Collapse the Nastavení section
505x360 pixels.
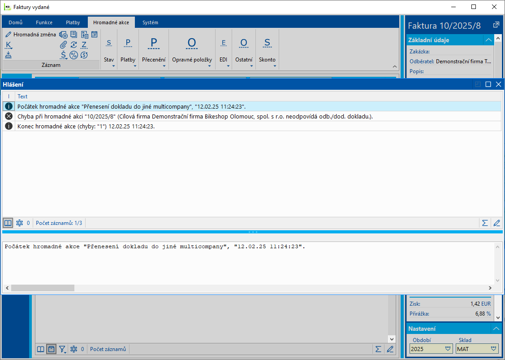(496, 329)
